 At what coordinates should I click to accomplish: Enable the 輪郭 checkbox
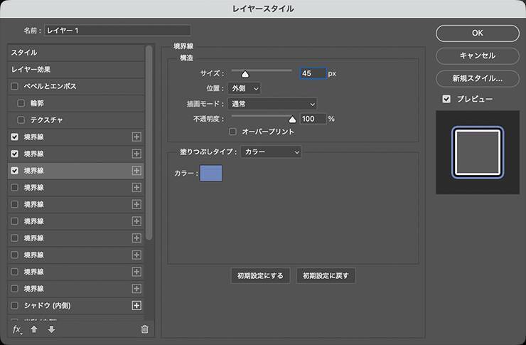click(x=21, y=103)
